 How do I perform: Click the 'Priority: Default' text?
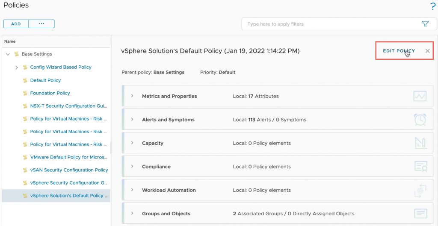coord(218,72)
